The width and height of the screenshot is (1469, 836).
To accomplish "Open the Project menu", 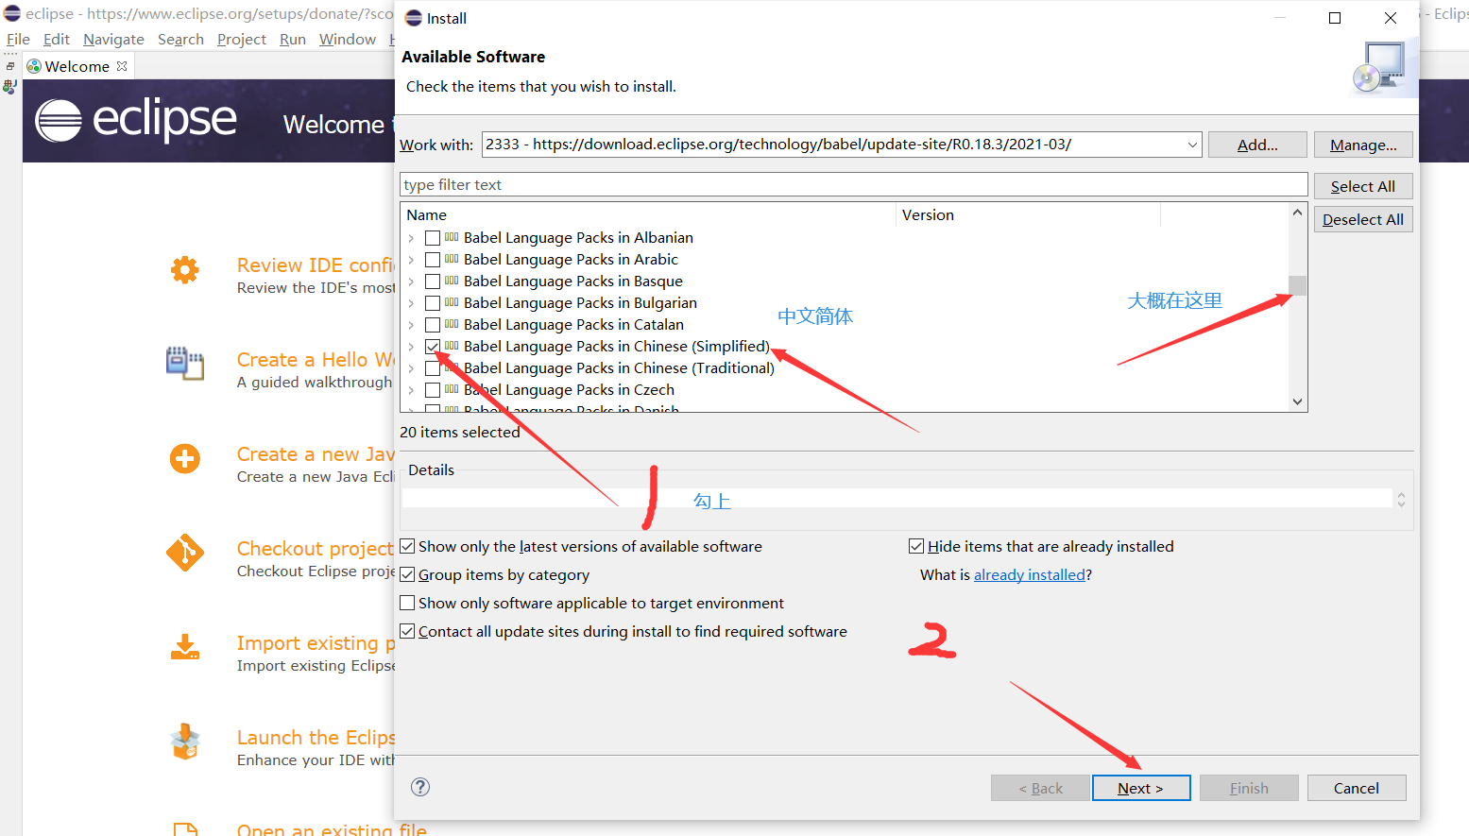I will tap(242, 39).
